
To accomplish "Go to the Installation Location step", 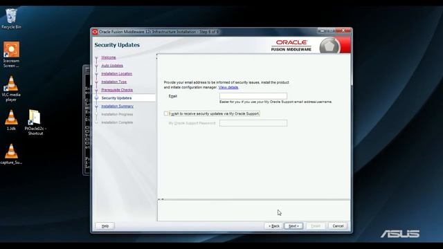I will 117,74.
